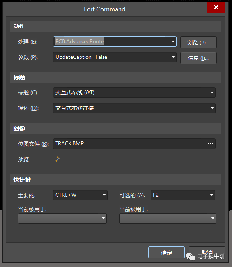Open the right 当前被用于 combo box
Image resolution: width=232 pixels, height=267 pixels.
tap(168, 218)
